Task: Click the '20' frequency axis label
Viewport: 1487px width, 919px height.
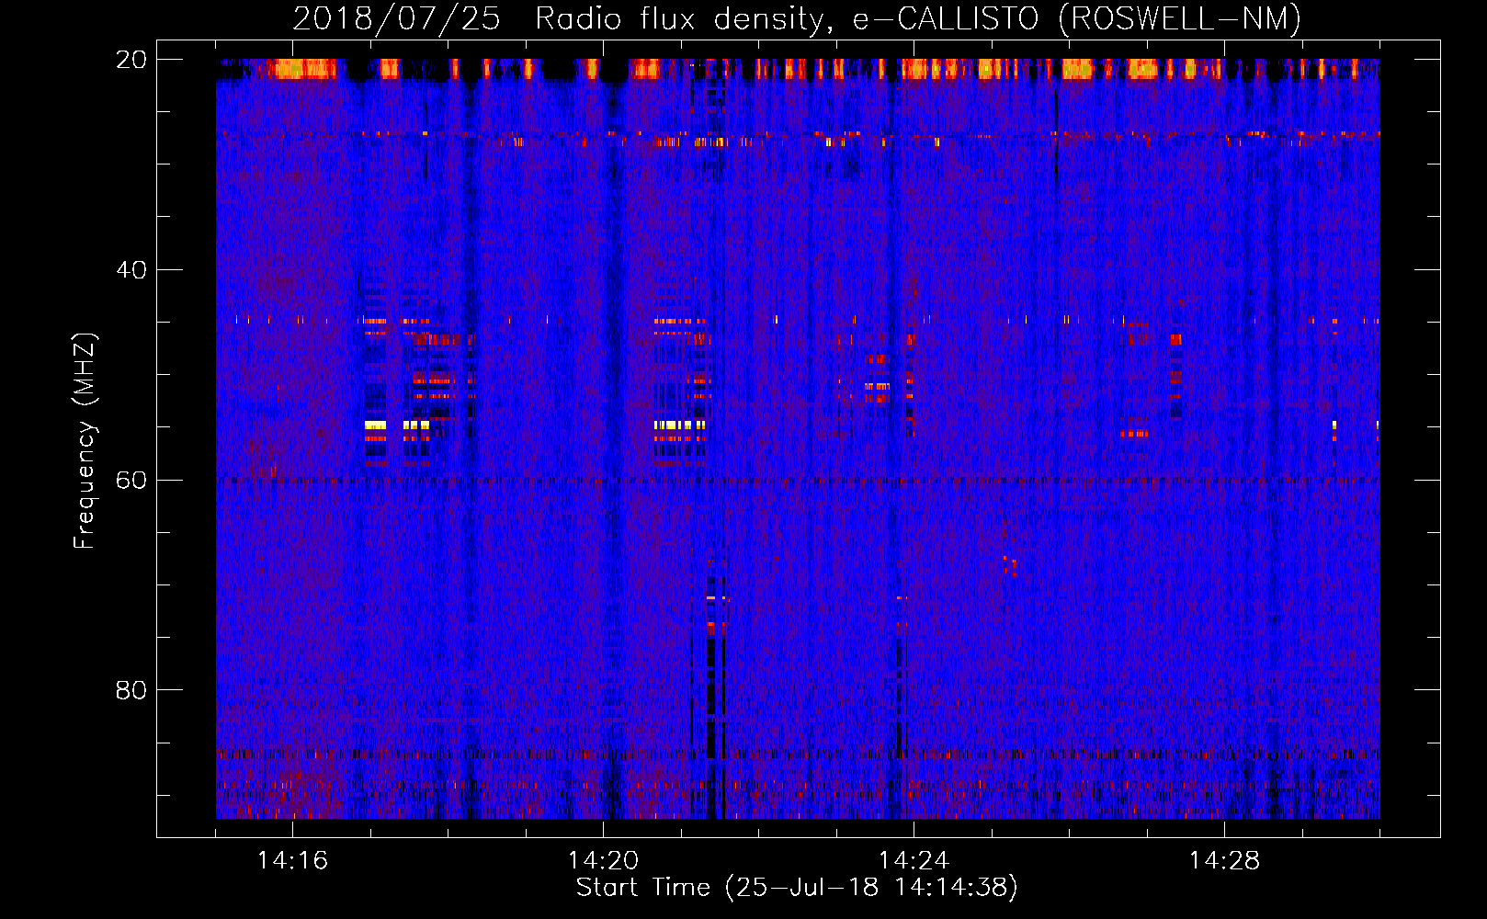Action: [131, 60]
